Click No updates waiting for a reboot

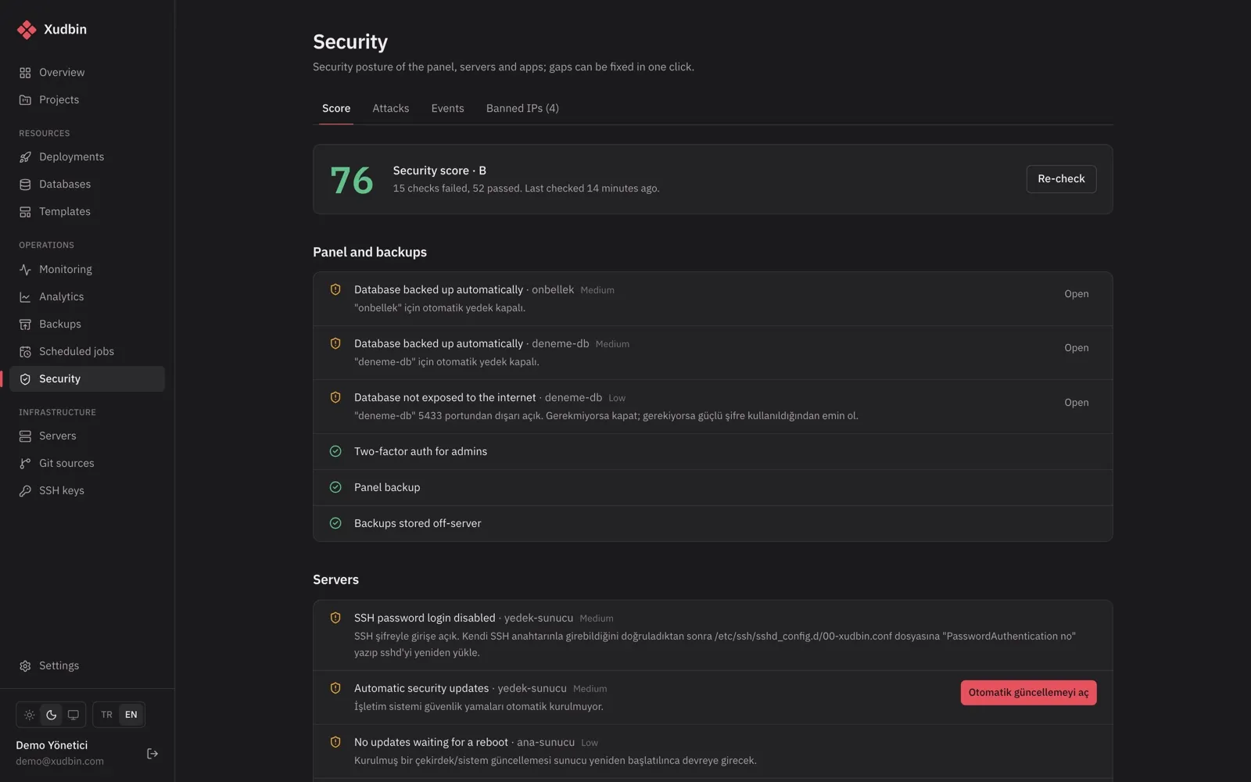tap(431, 742)
